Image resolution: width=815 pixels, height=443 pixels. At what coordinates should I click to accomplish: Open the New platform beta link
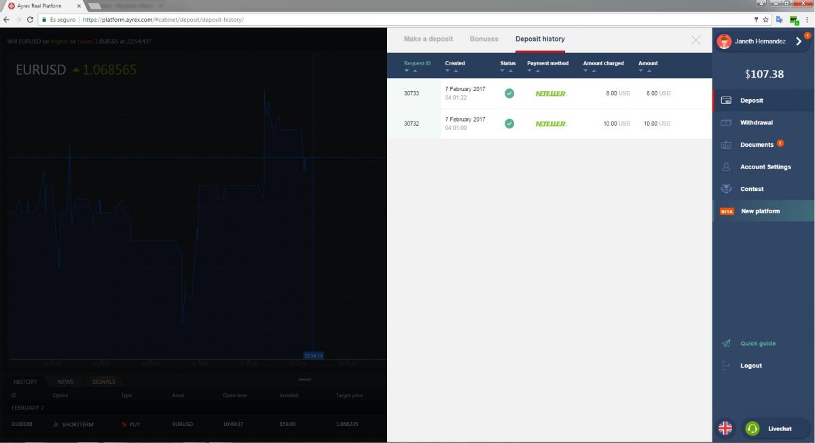click(760, 211)
